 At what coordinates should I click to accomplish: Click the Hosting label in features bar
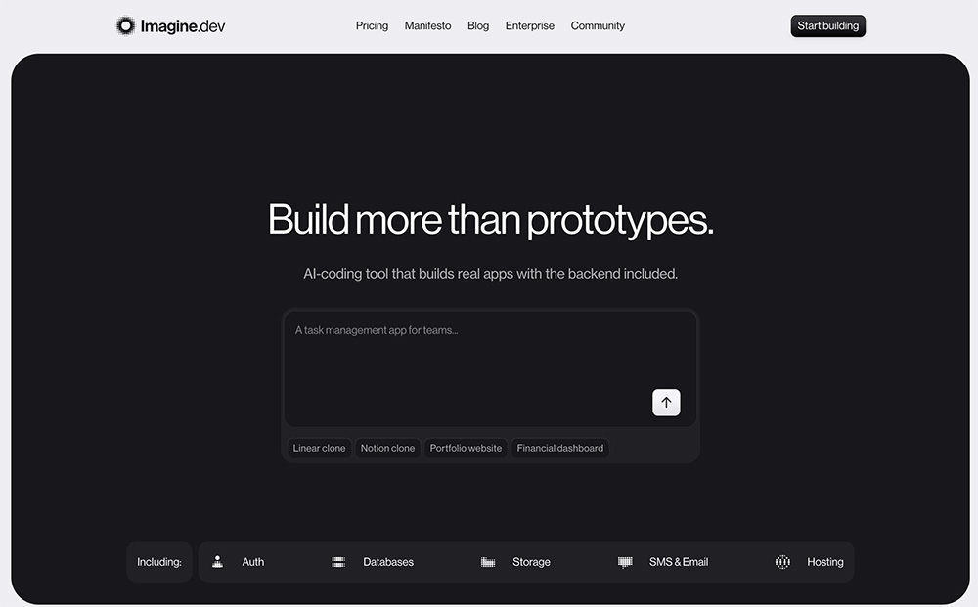click(824, 562)
